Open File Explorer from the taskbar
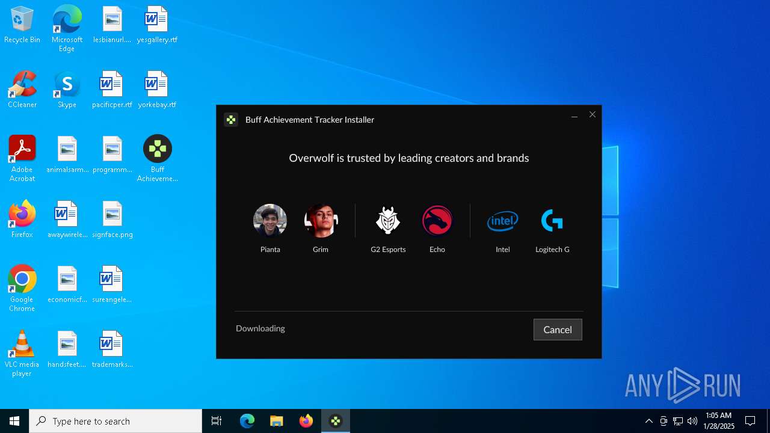Viewport: 770px width, 433px height. click(x=277, y=421)
